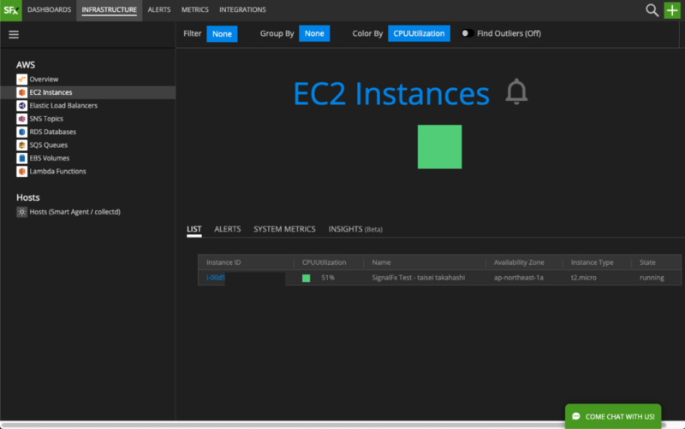Sort by Instance Type column header

pyautogui.click(x=592, y=262)
